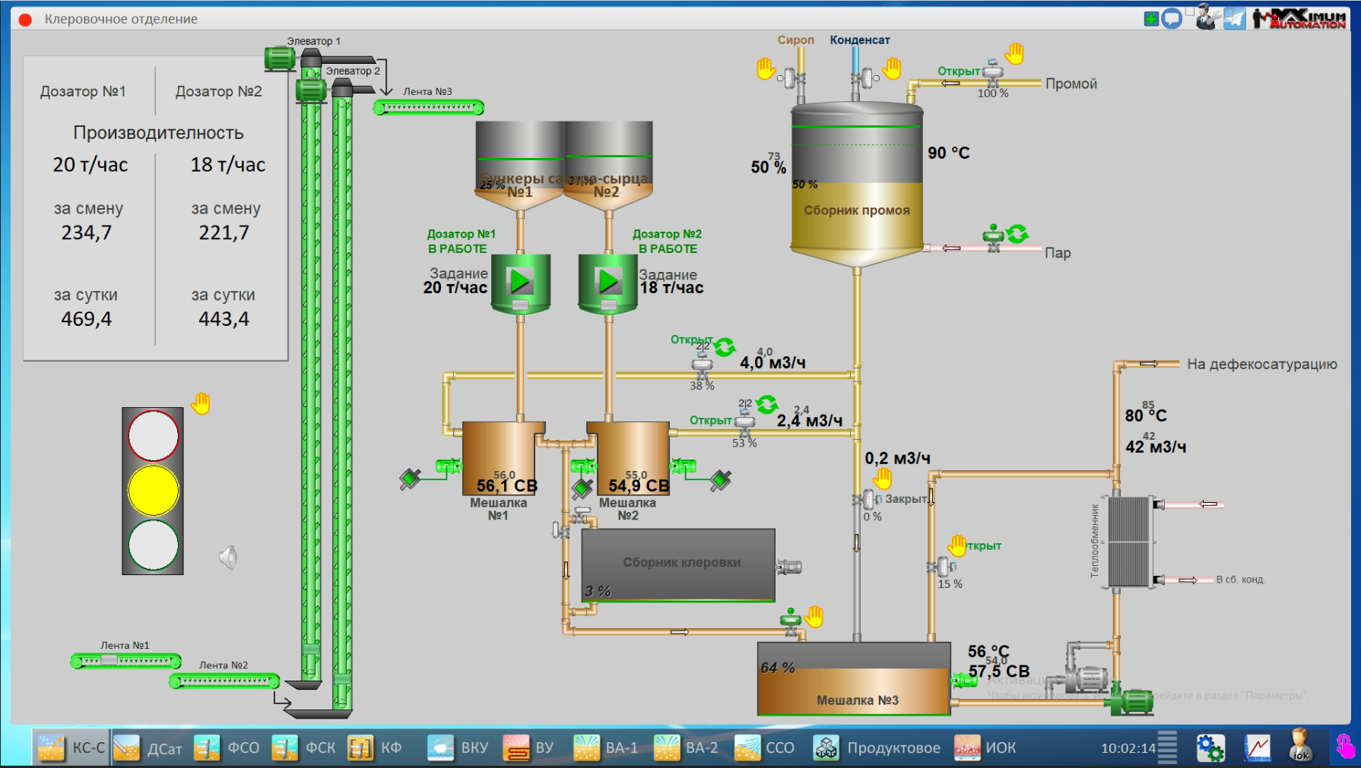Click the iok user account icon
This screenshot has height=768, width=1361.
click(x=1300, y=746)
